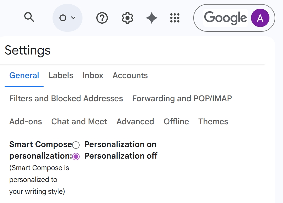The width and height of the screenshot is (283, 203).
Task: Select the Personalization off radio button
Action: (76, 156)
